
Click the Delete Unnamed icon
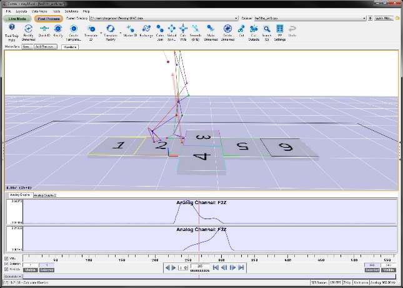227,29
